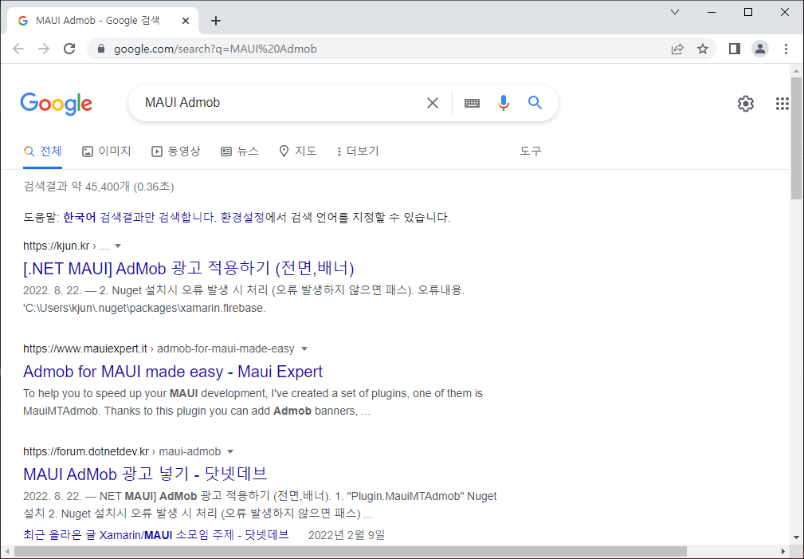Open the on-screen keyboard icon in search bar

pos(471,103)
